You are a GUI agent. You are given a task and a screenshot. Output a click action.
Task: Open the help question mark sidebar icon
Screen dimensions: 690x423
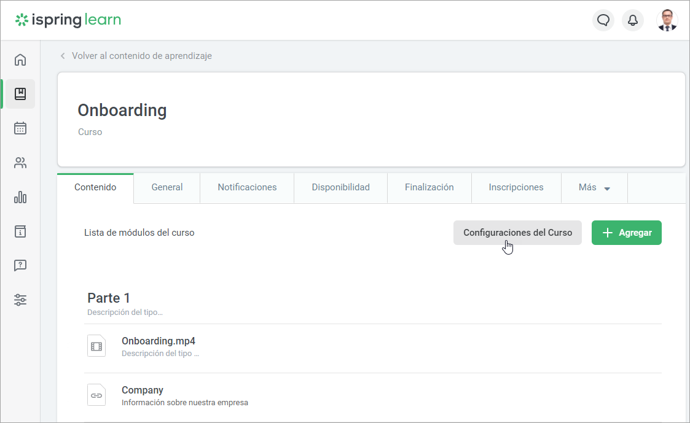click(20, 266)
